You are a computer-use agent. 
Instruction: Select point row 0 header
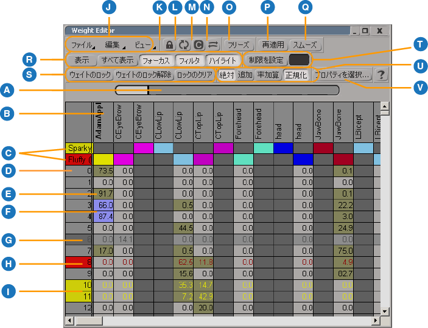coord(79,171)
